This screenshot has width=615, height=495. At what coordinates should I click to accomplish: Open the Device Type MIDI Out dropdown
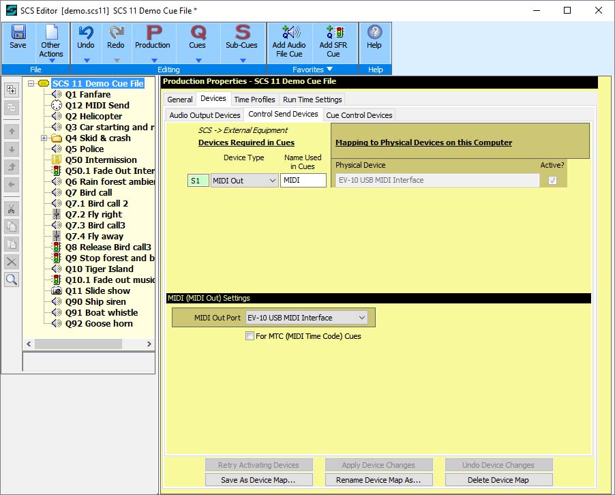pyautogui.click(x=244, y=181)
